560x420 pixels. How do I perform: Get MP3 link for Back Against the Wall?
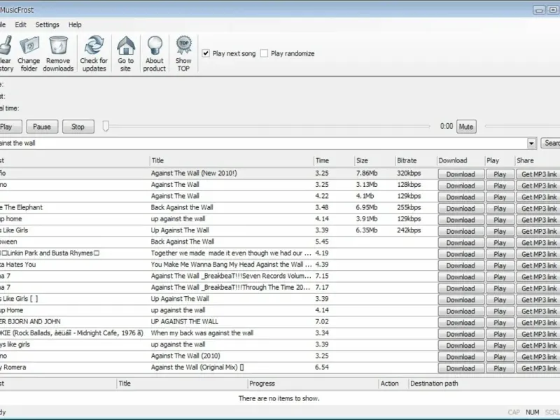(x=539, y=209)
